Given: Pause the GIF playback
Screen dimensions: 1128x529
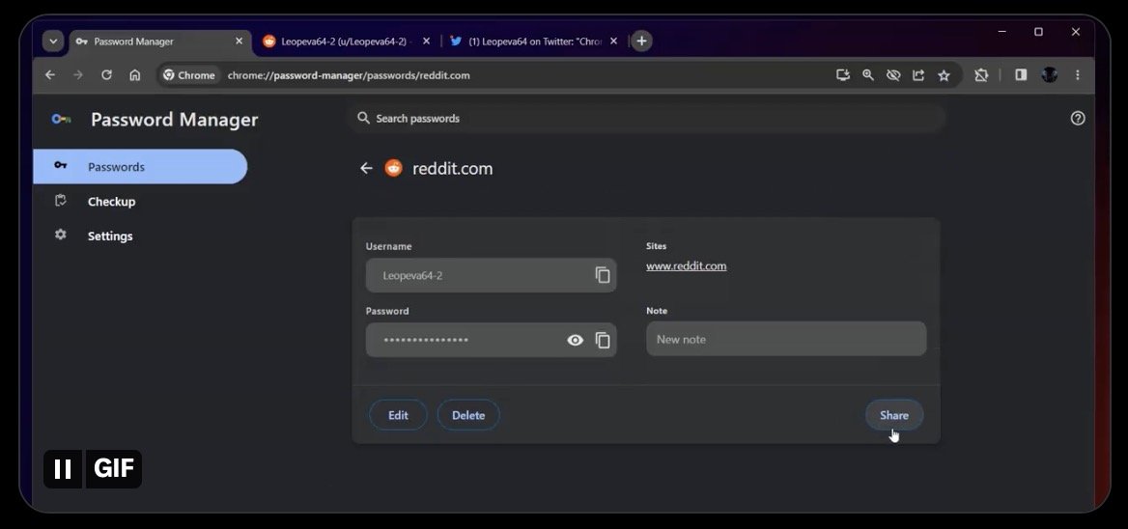Looking at the screenshot, I should click(63, 469).
